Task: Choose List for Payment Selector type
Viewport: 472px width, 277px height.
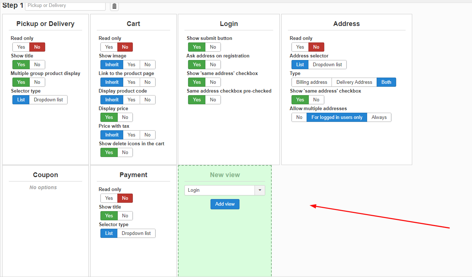Action: coord(109,233)
